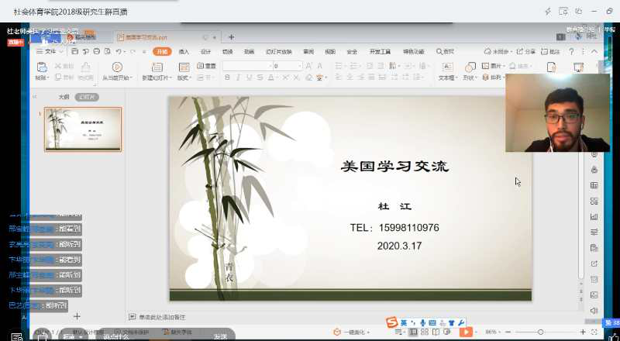Image resolution: width=620 pixels, height=341 pixels.
Task: Click the Sogou input method S icon
Action: pyautogui.click(x=392, y=322)
